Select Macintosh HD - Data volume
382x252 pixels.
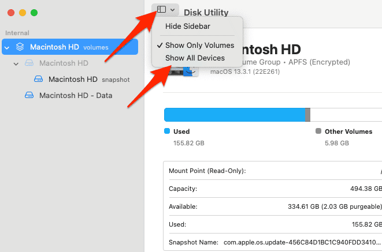tap(75, 95)
